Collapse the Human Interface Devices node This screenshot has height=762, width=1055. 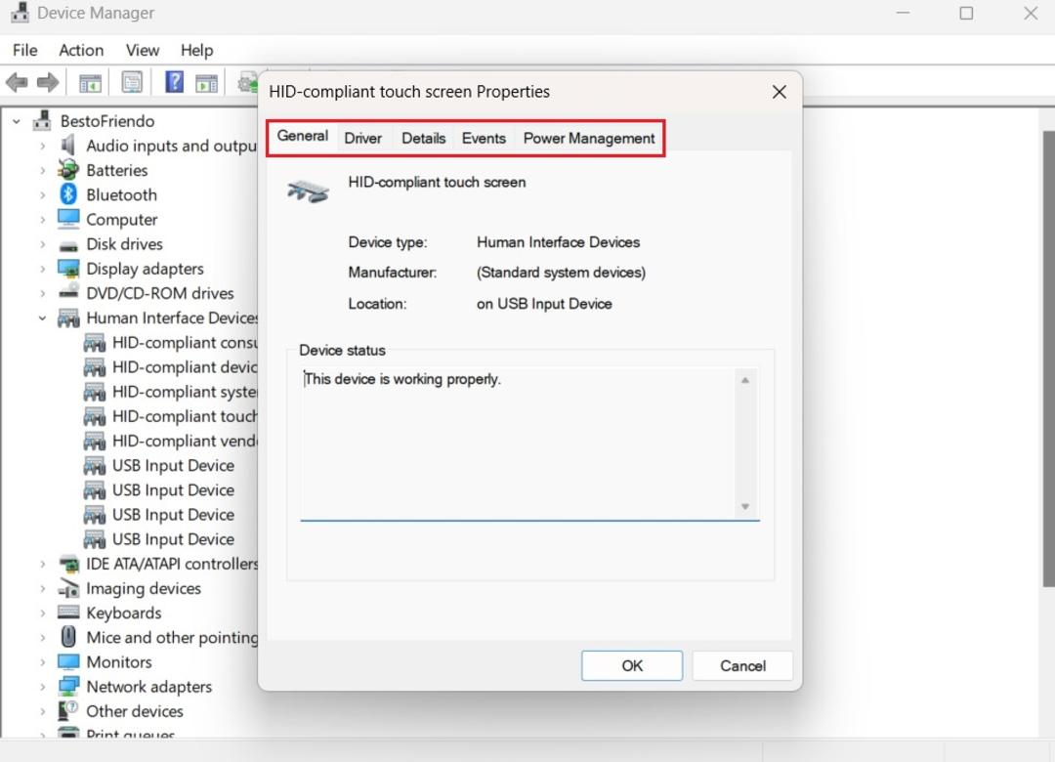pyautogui.click(x=42, y=317)
